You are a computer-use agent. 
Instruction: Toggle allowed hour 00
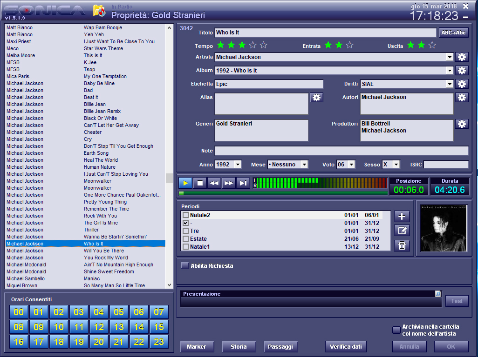pyautogui.click(x=19, y=312)
